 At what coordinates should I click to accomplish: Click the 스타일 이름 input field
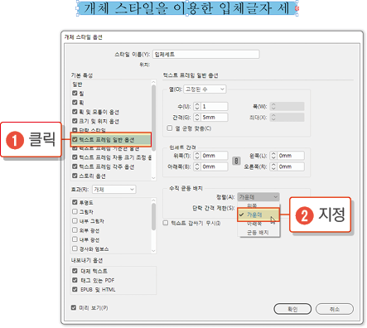click(x=206, y=54)
